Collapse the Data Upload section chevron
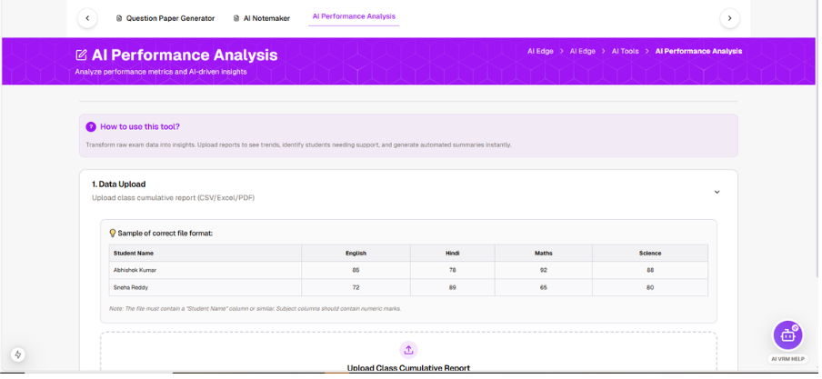 (x=717, y=192)
